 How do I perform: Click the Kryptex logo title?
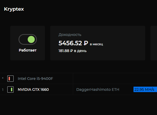click(x=14, y=9)
